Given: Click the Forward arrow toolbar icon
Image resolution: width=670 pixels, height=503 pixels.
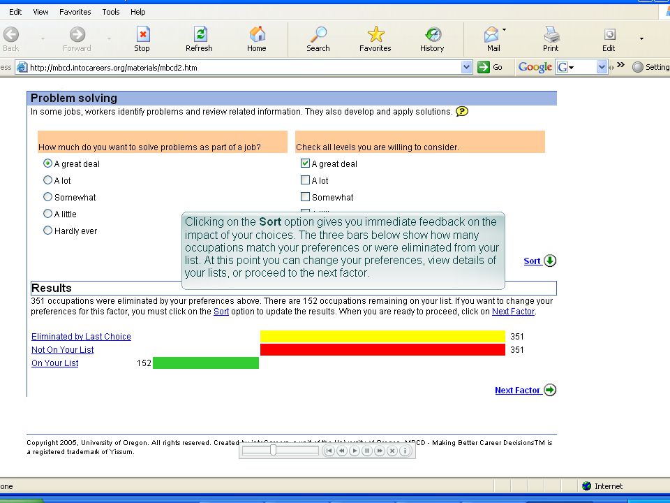Looking at the screenshot, I should pyautogui.click(x=77, y=35).
